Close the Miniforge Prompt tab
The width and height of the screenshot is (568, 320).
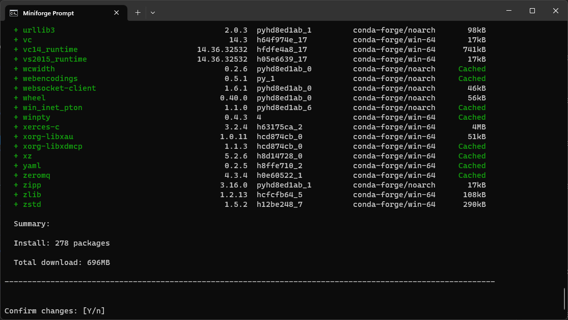(x=116, y=13)
